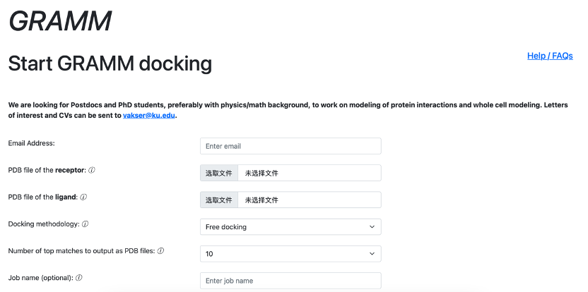Open the top matches dropdown showing 10
The width and height of the screenshot is (588, 292).
tap(290, 254)
